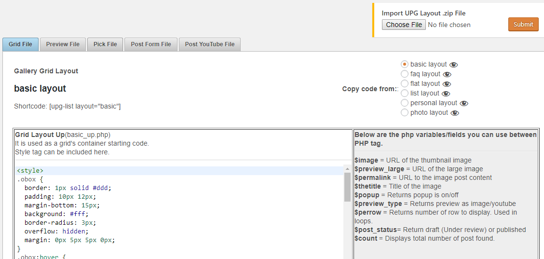Open the Post YouTube File tab

tap(210, 44)
